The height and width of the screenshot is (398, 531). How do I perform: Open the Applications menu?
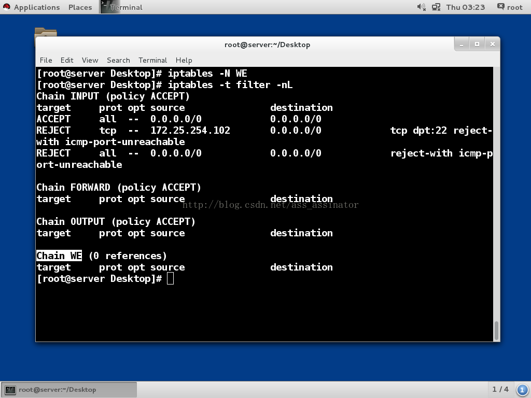pyautogui.click(x=37, y=7)
